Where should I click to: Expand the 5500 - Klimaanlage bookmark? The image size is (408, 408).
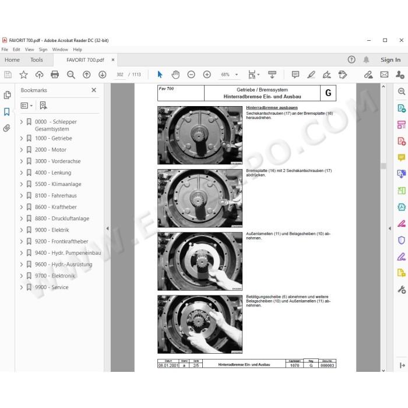tap(22, 184)
